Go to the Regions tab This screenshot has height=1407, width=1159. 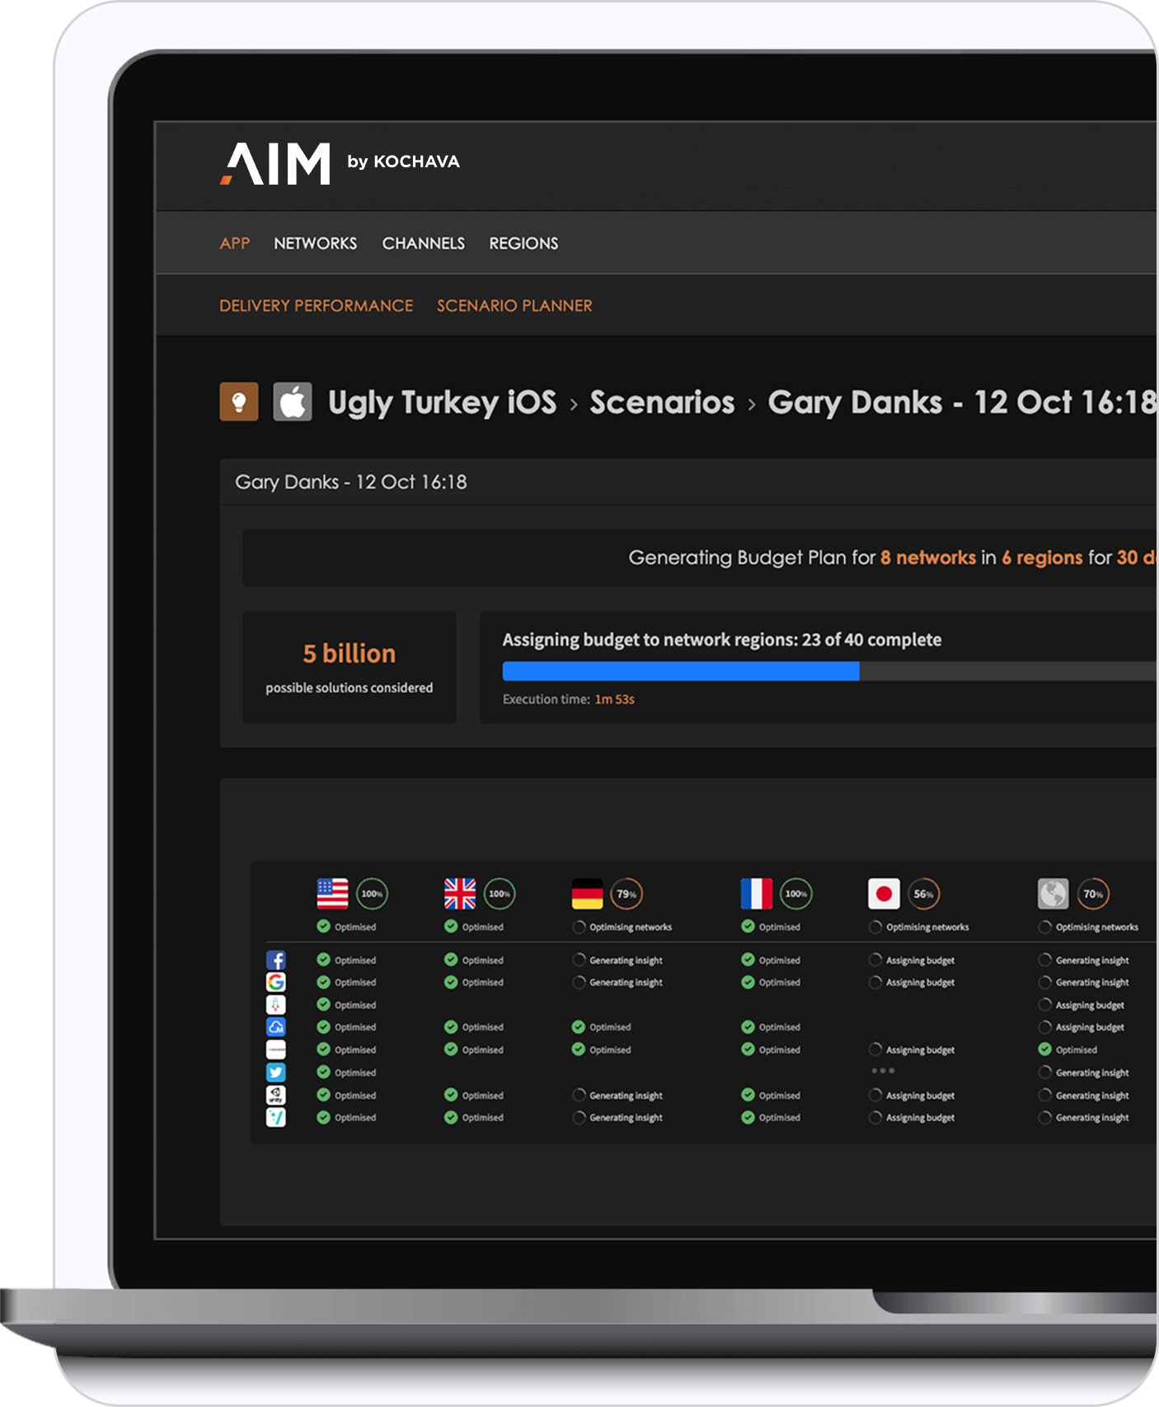(523, 244)
